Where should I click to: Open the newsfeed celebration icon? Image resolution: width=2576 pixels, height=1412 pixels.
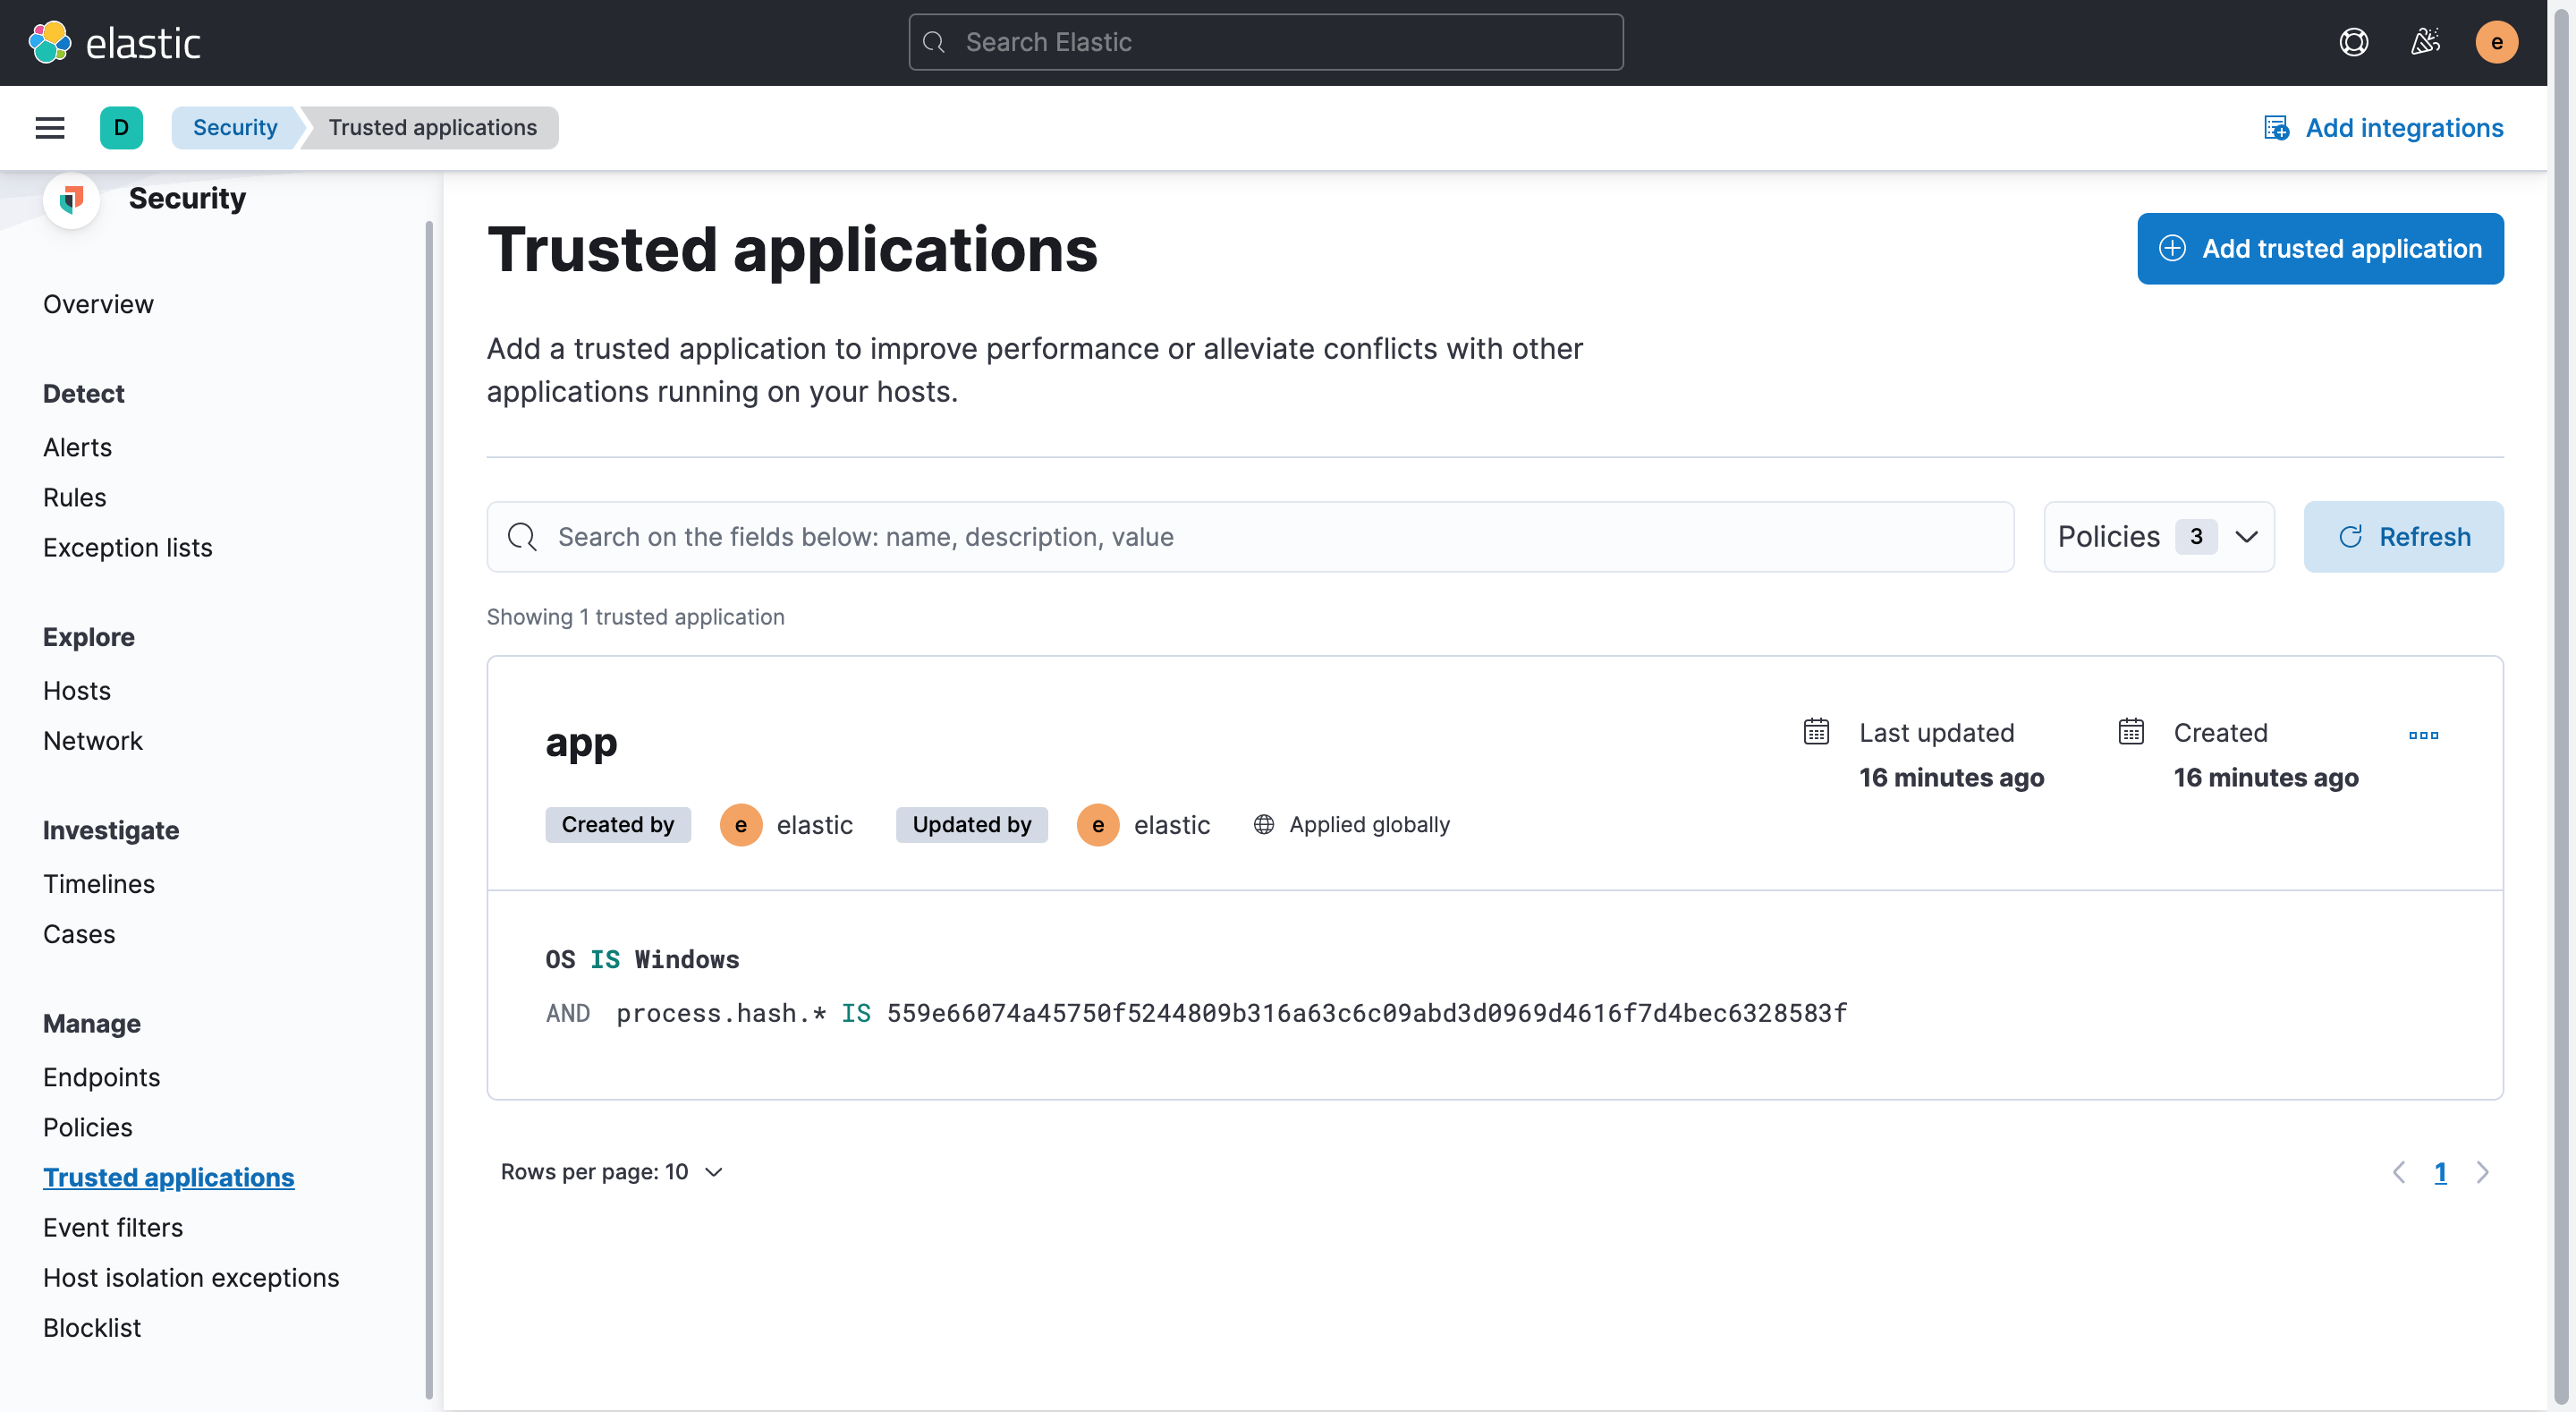(x=2425, y=42)
